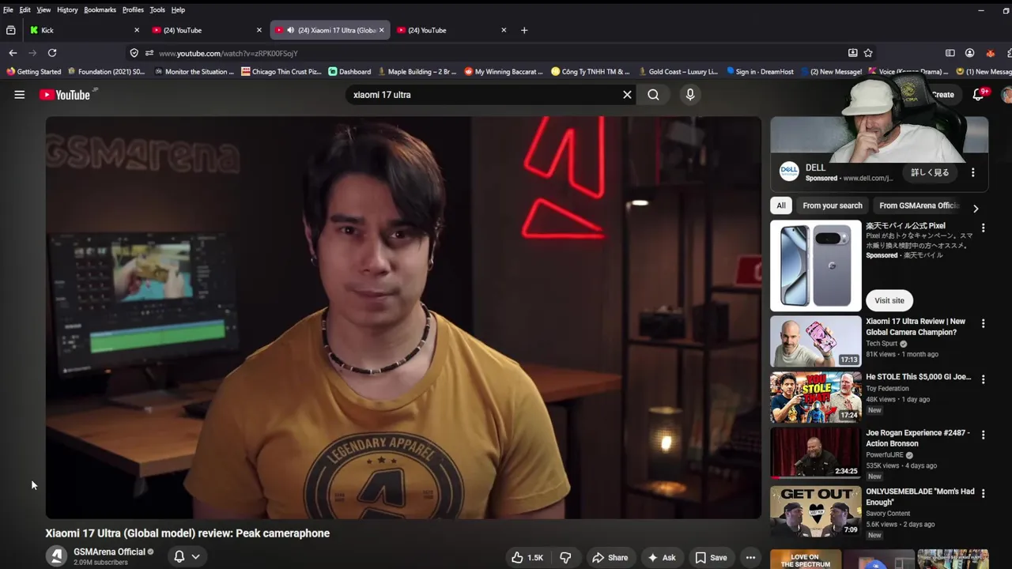Clear the search box with X
Viewport: 1012px width, 569px height.
tap(627, 95)
